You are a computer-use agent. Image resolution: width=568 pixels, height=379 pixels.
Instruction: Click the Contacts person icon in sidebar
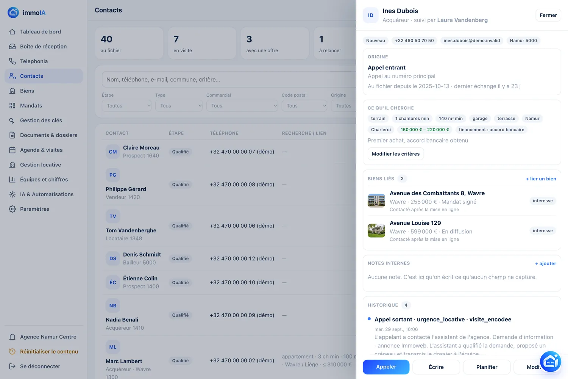(x=12, y=76)
